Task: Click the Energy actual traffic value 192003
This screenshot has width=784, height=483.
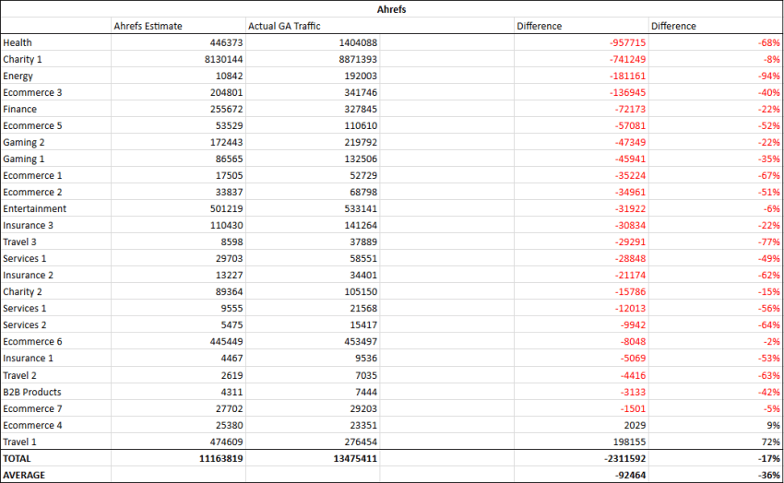Action: click(354, 76)
